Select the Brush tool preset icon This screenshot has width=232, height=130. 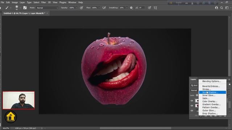pyautogui.click(x=7, y=8)
